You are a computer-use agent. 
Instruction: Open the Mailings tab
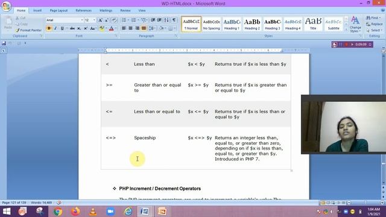106,11
